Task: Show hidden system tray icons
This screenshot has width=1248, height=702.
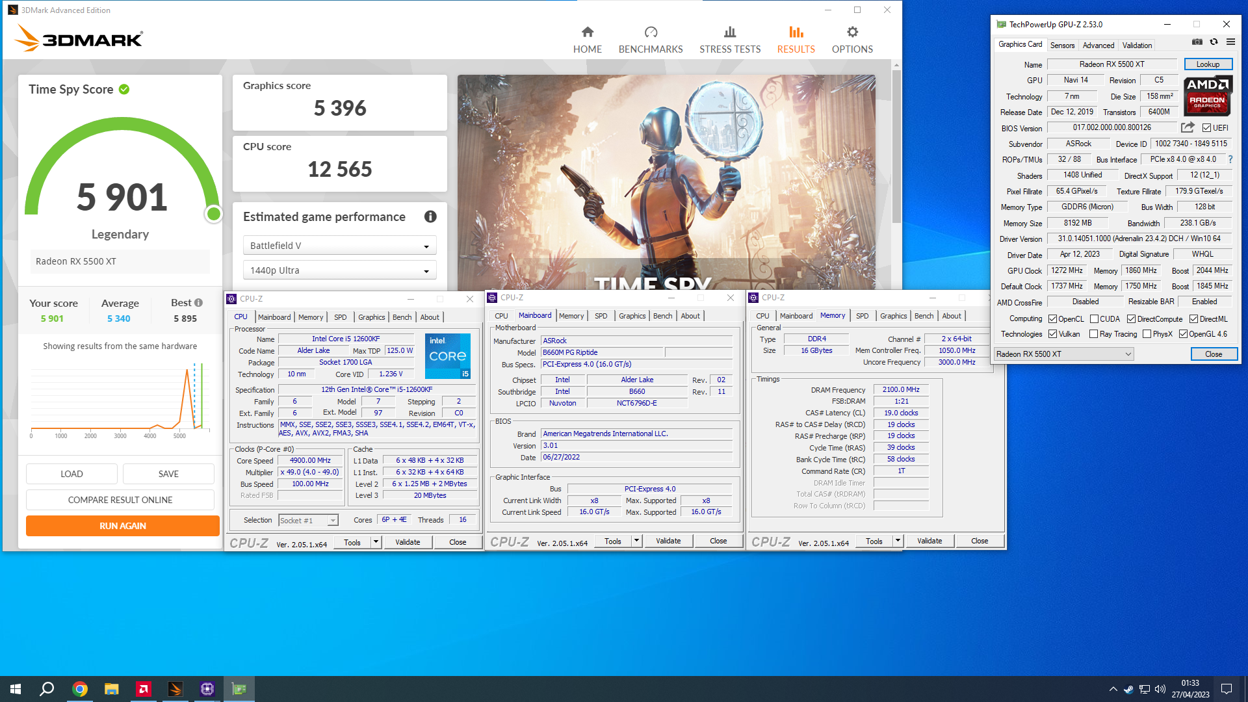Action: [1113, 689]
